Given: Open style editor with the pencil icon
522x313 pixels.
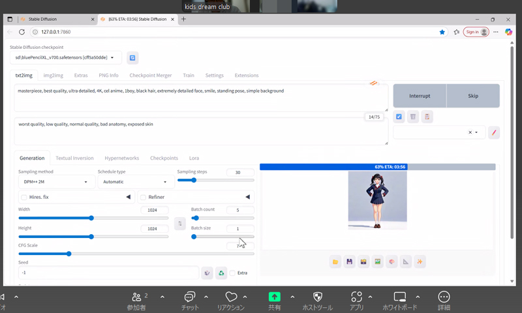Looking at the screenshot, I should [494, 132].
